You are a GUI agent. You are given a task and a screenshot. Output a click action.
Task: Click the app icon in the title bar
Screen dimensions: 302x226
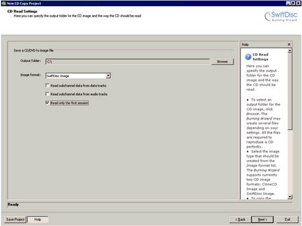coord(4,3)
